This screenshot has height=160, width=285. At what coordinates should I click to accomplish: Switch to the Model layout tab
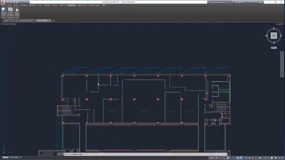(5, 157)
